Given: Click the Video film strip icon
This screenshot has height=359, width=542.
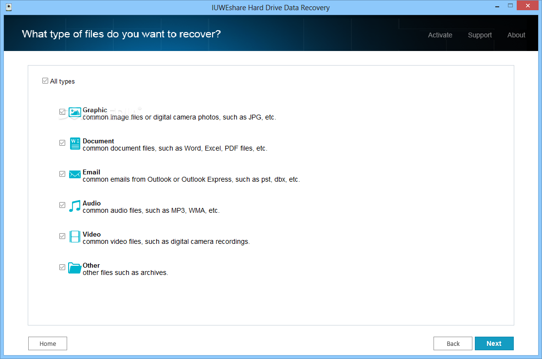Looking at the screenshot, I should point(75,237).
